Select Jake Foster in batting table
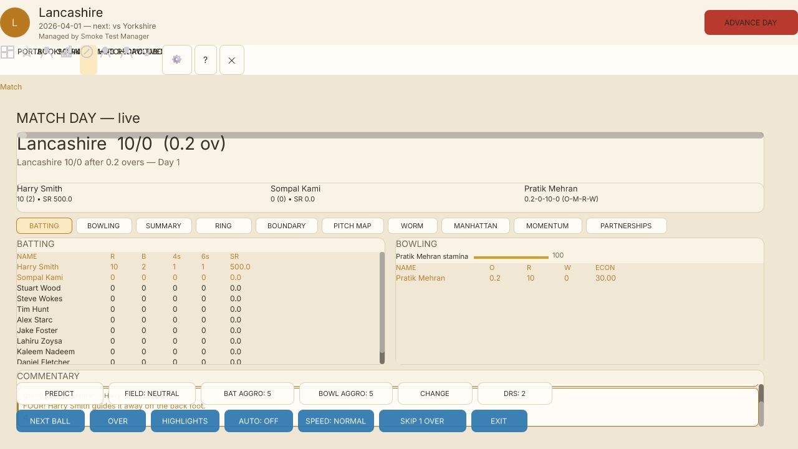Image resolution: width=798 pixels, height=449 pixels. [x=198, y=331]
